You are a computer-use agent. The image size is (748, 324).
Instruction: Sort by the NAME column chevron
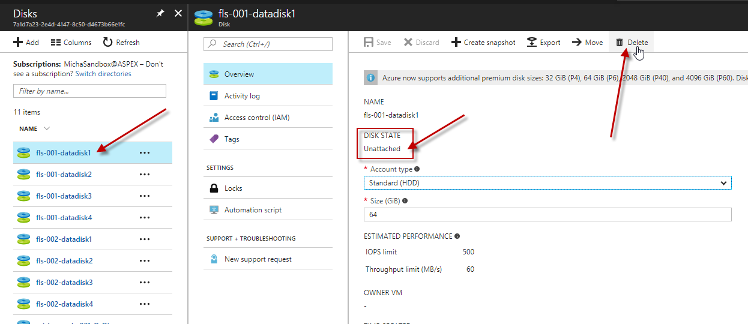click(x=47, y=128)
